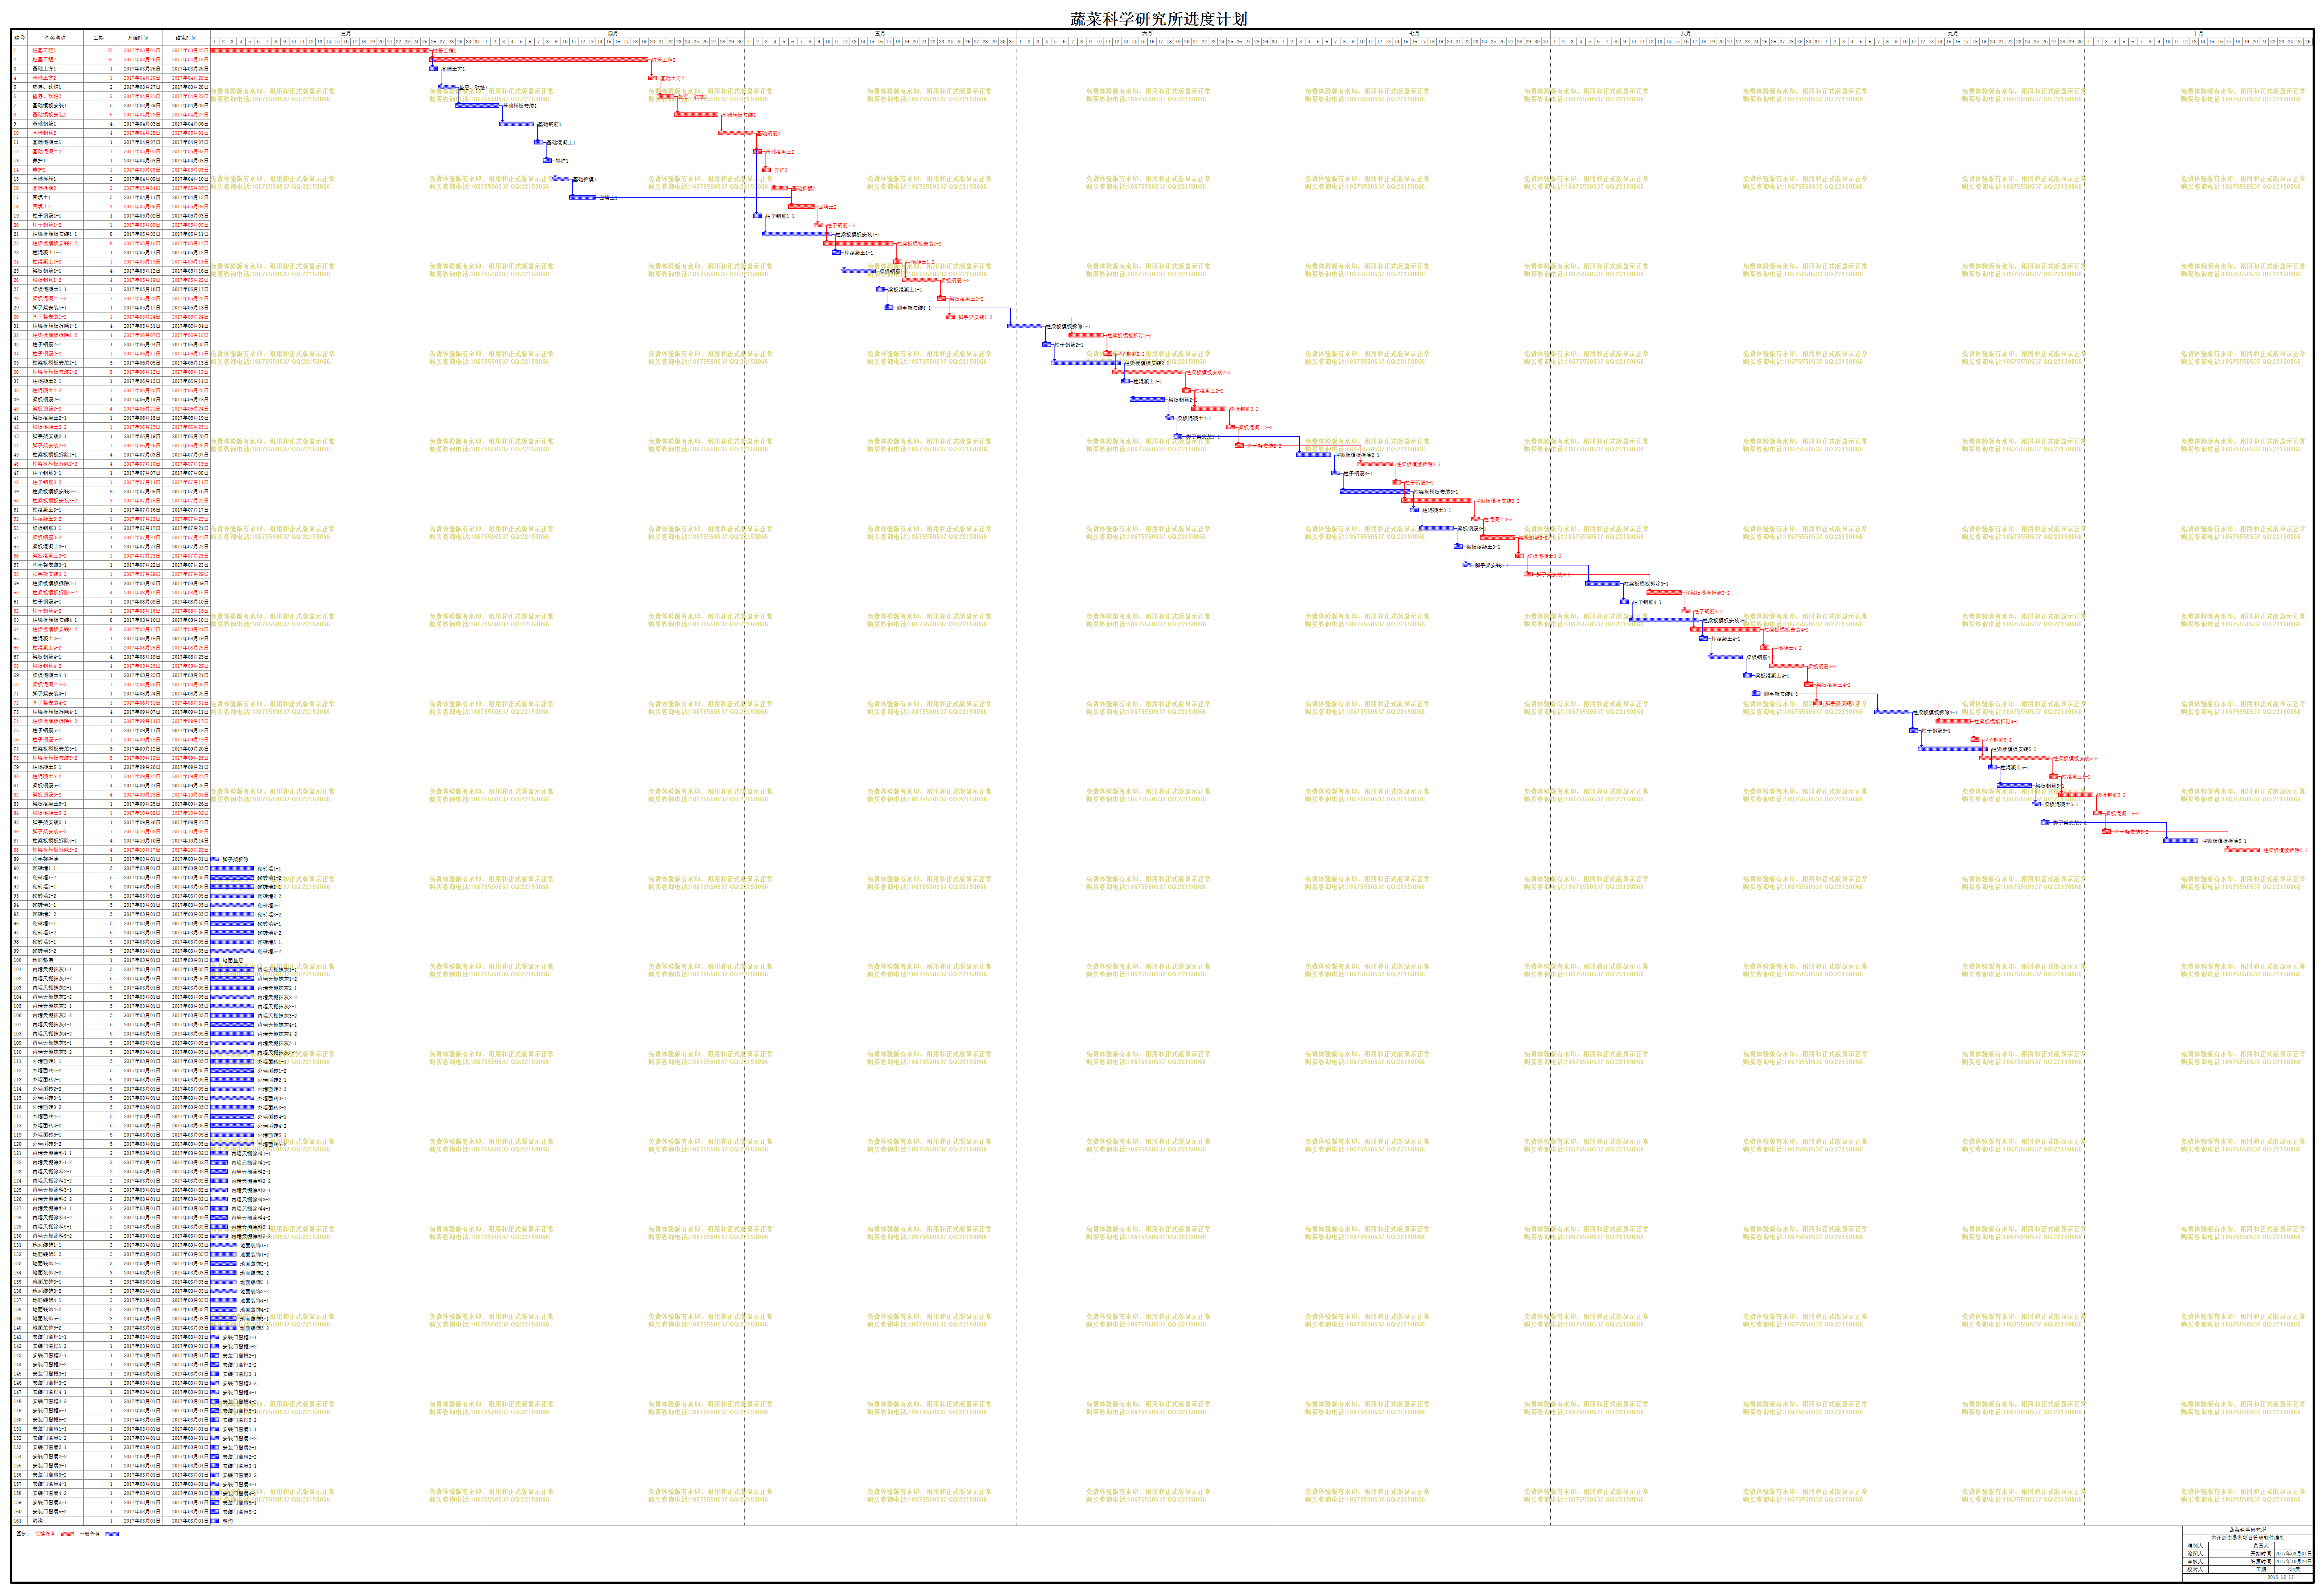The height and width of the screenshot is (1593, 2324).
Task: Click the end date cell of row 回填土1
Action: pyautogui.click(x=186, y=198)
